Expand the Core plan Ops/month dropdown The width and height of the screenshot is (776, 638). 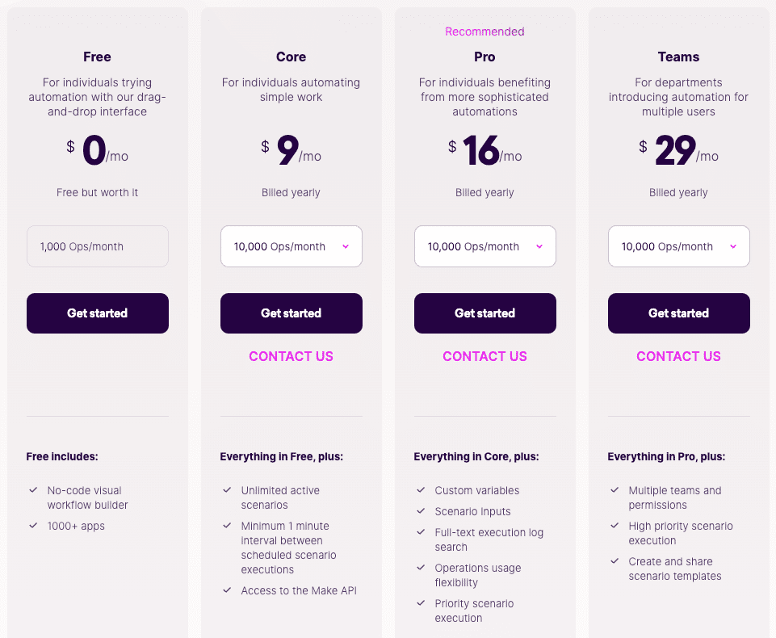pos(291,246)
